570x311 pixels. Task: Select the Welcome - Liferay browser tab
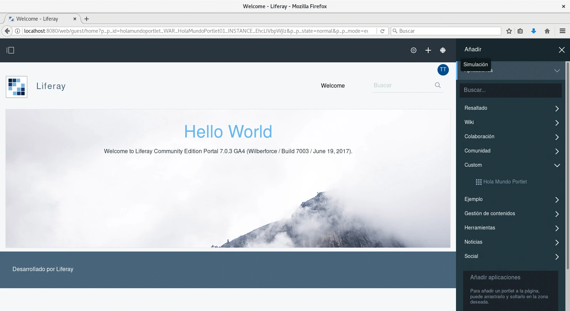pos(41,19)
